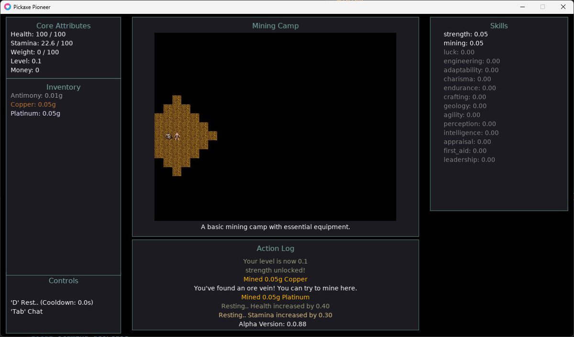Click the leadership: 0.00 skill
Screen dimensions: 574x337
(469, 159)
